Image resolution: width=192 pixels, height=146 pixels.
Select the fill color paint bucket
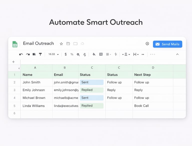pyautogui.click(x=94, y=54)
